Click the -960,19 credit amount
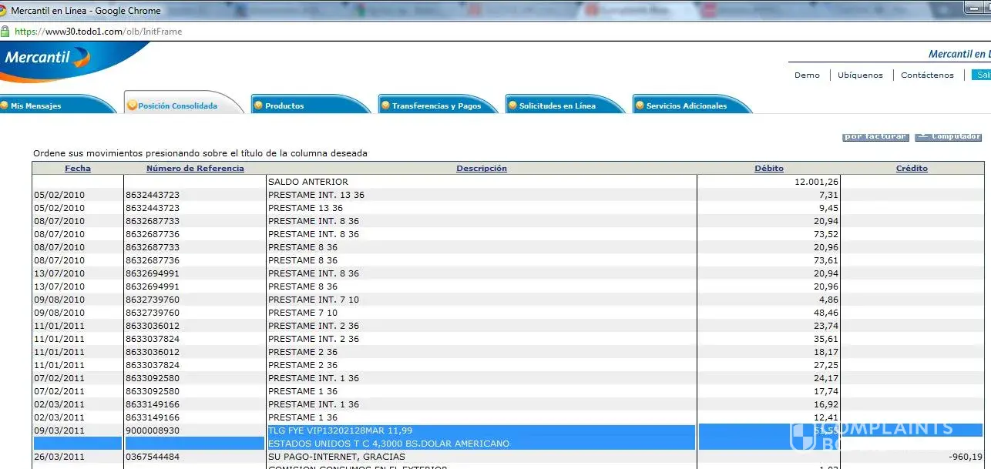Screen dimensions: 991x469 (x=965, y=457)
